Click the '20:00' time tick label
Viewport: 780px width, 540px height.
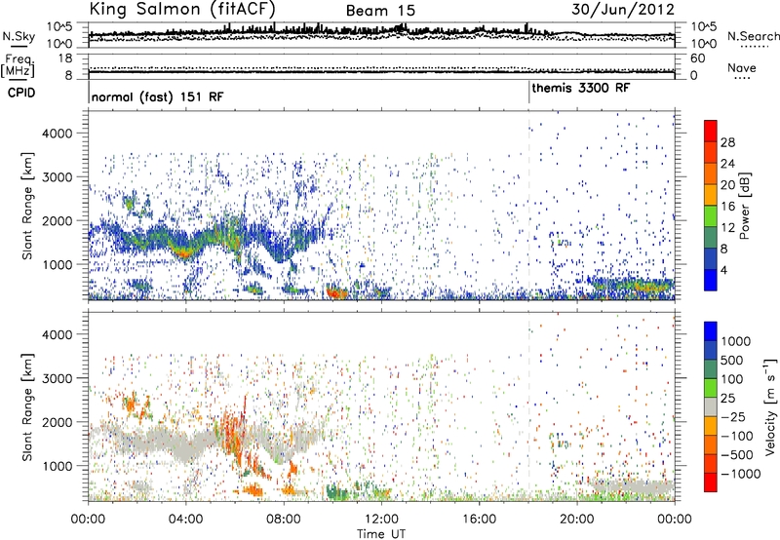point(577,520)
